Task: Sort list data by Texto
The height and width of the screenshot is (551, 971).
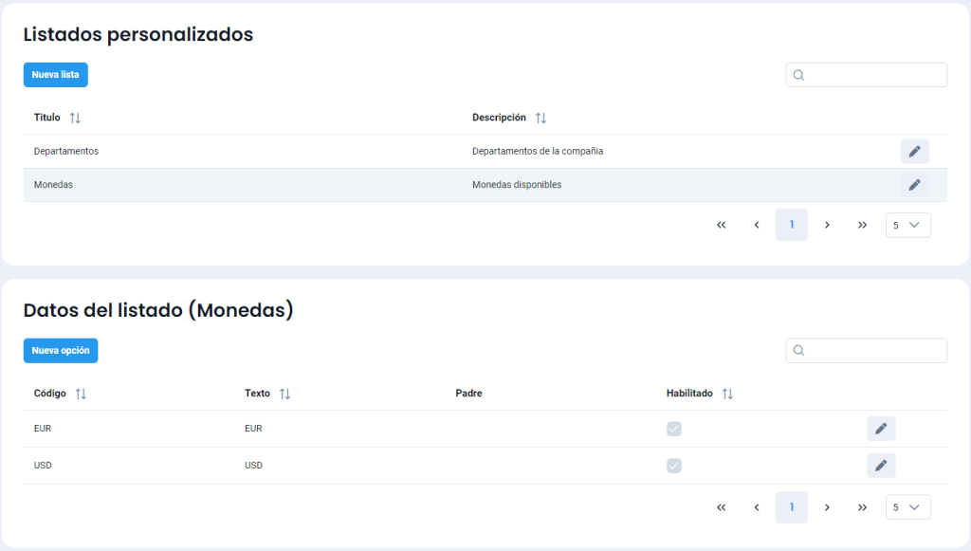Action: click(284, 394)
